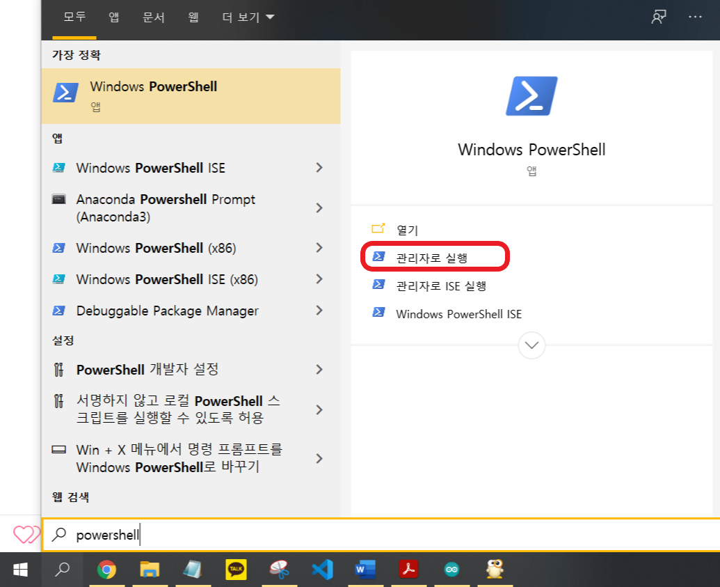Viewport: 720px width, 587px height.
Task: Open Adobe Acrobat from the taskbar
Action: pos(408,570)
